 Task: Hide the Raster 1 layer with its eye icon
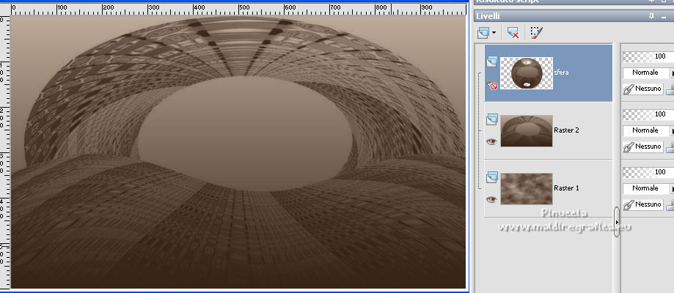(x=492, y=199)
